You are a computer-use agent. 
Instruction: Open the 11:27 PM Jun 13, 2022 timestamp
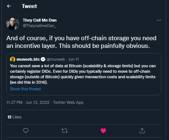coord(28,102)
